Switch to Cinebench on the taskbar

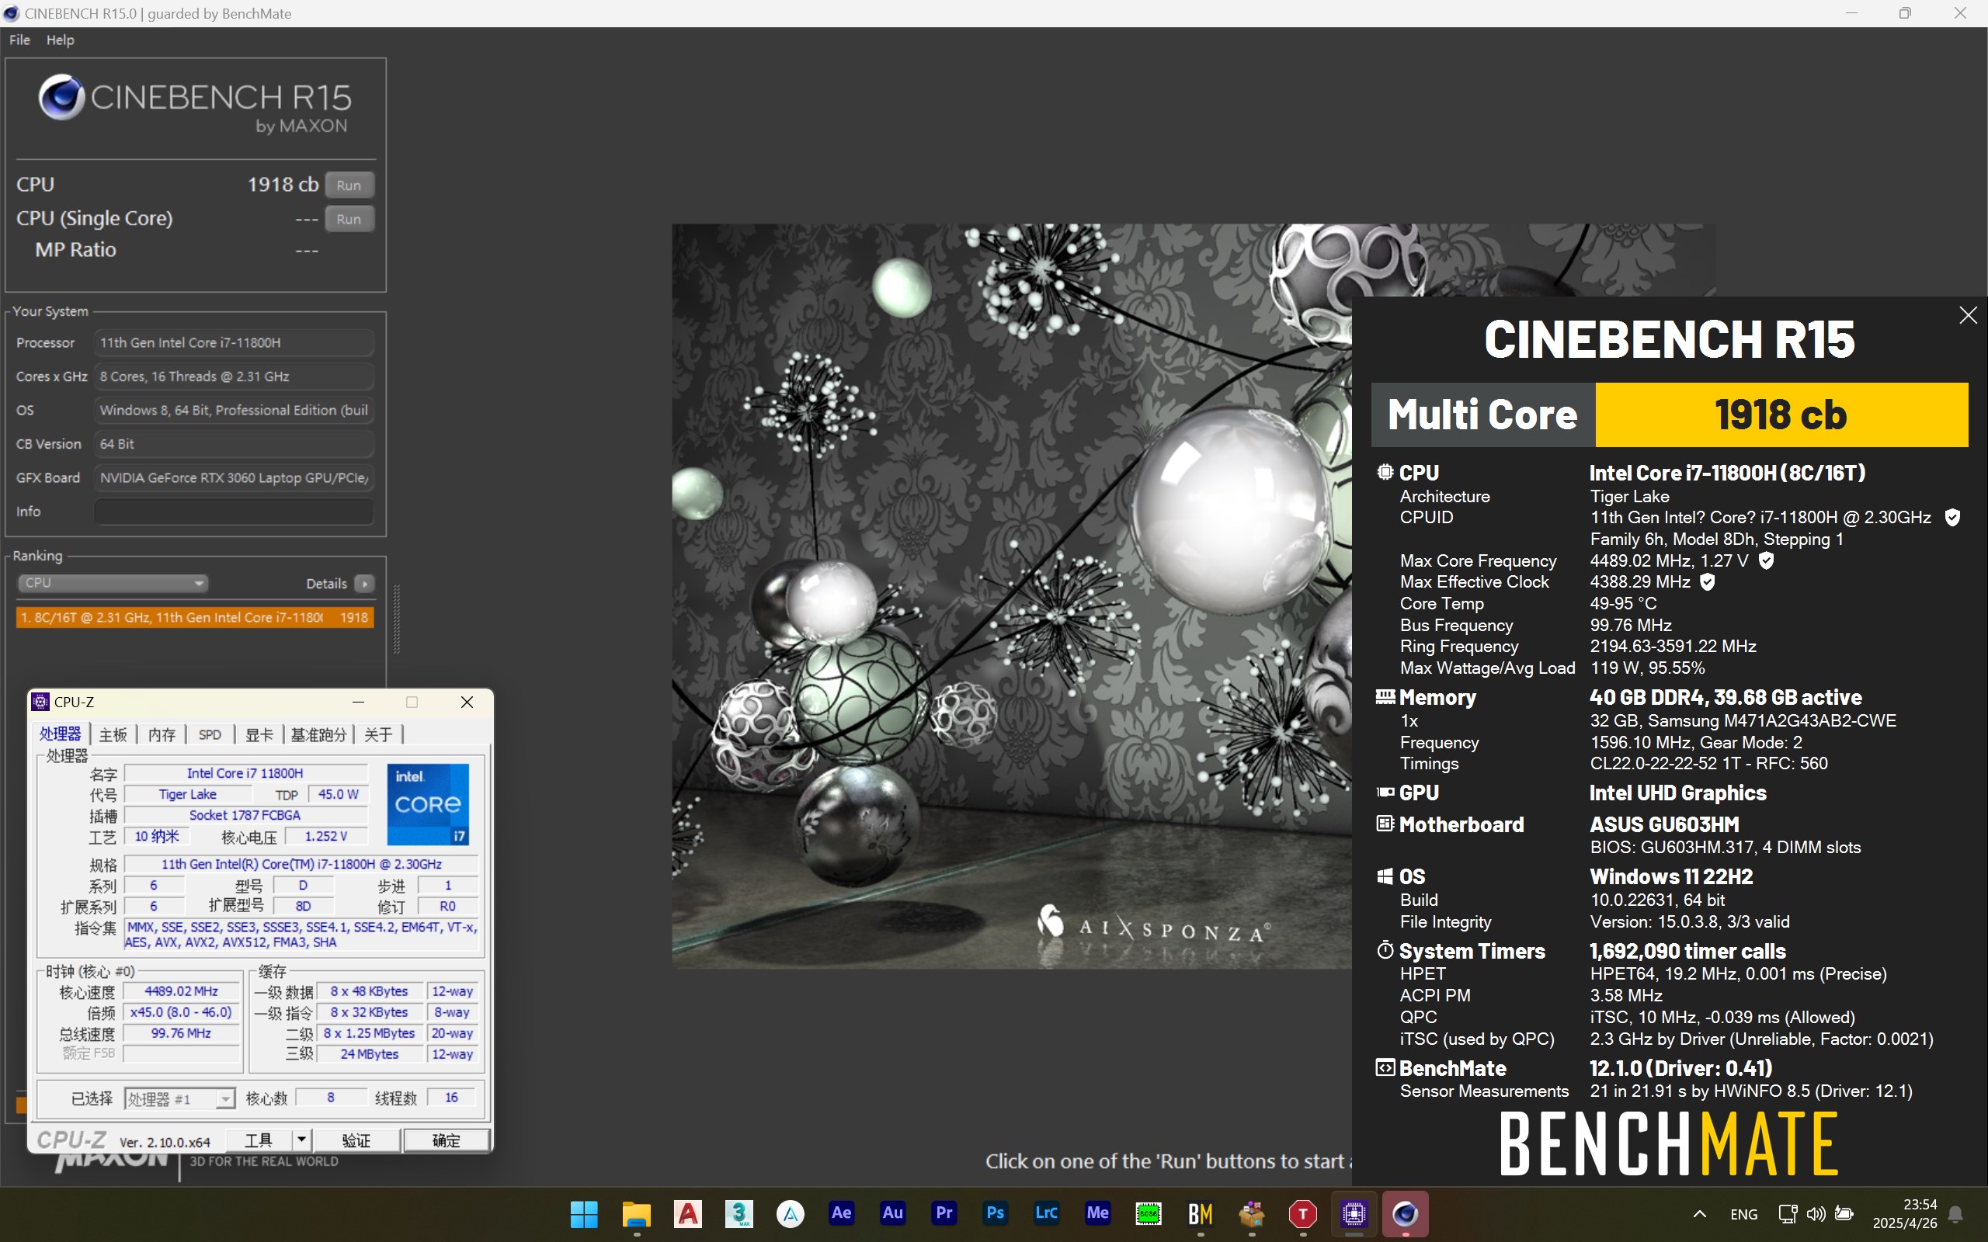point(1405,1213)
